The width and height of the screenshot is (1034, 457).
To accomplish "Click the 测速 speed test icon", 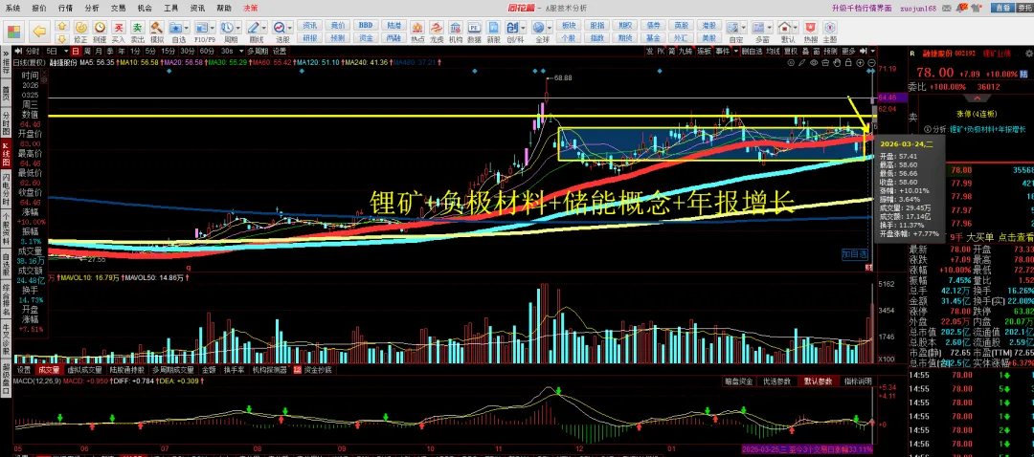I will tap(100, 27).
